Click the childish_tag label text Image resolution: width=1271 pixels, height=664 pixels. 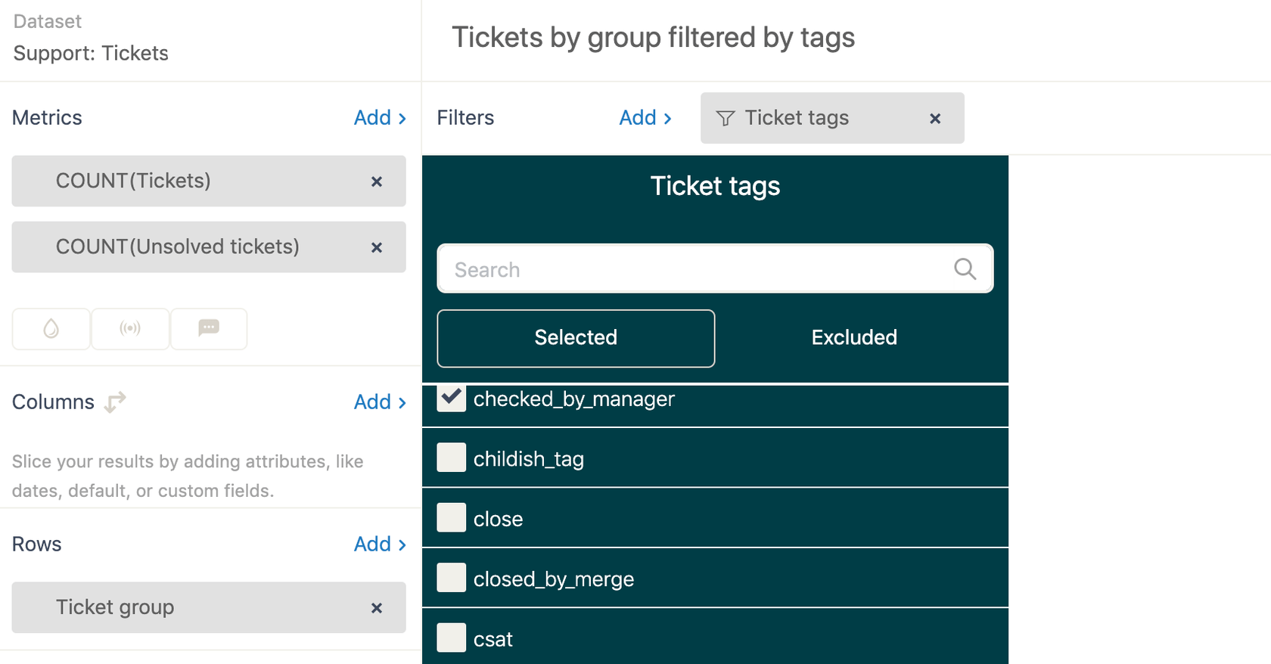[529, 459]
